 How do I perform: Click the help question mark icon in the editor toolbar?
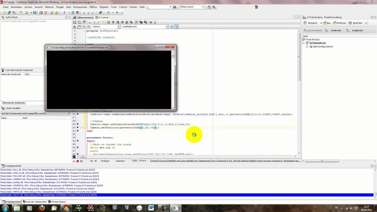coord(151,22)
